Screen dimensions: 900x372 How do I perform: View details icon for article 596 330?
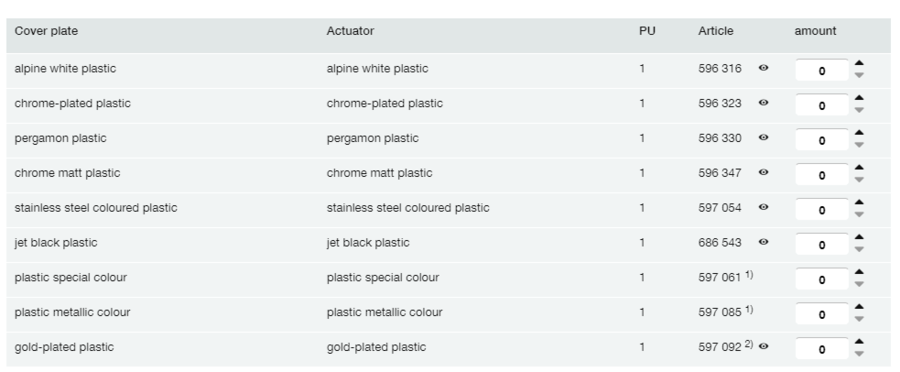pyautogui.click(x=763, y=138)
